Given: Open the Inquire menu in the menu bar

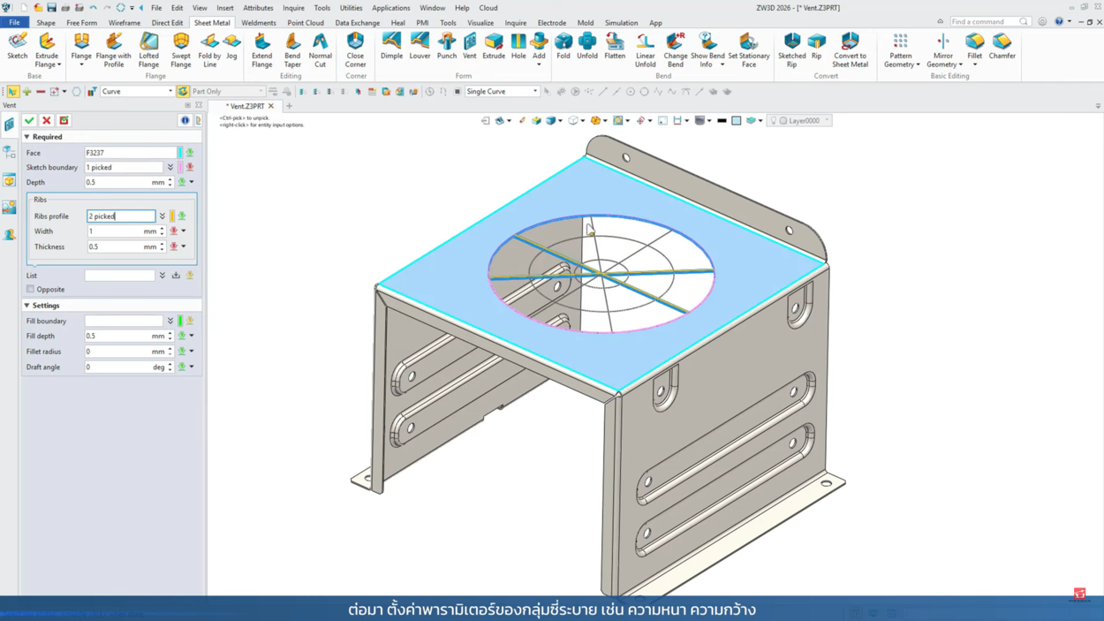Looking at the screenshot, I should [x=293, y=8].
